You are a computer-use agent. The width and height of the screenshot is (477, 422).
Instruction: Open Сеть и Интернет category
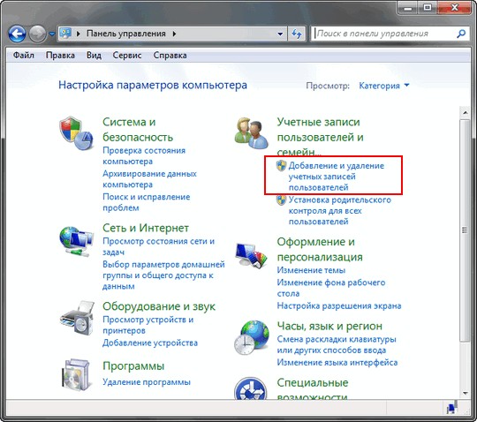pos(146,228)
